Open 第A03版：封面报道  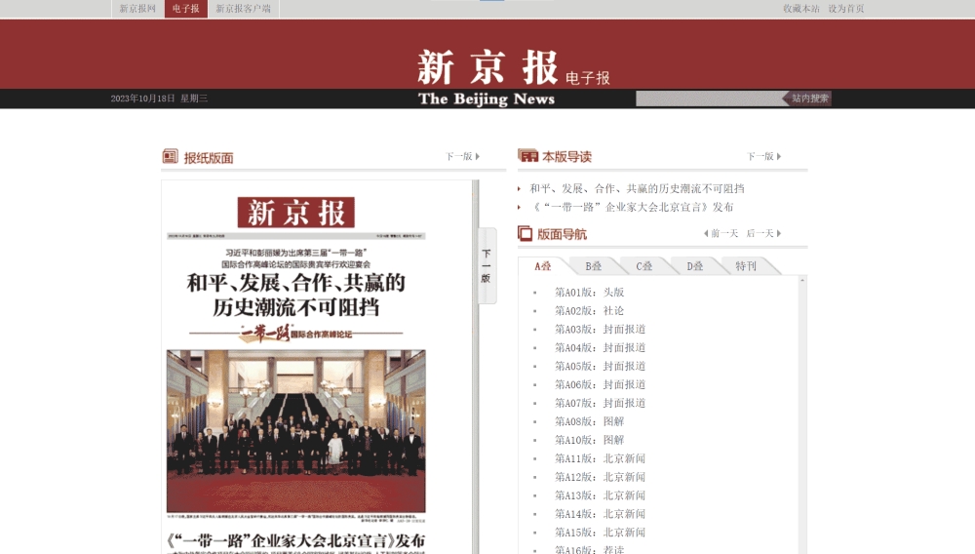600,330
